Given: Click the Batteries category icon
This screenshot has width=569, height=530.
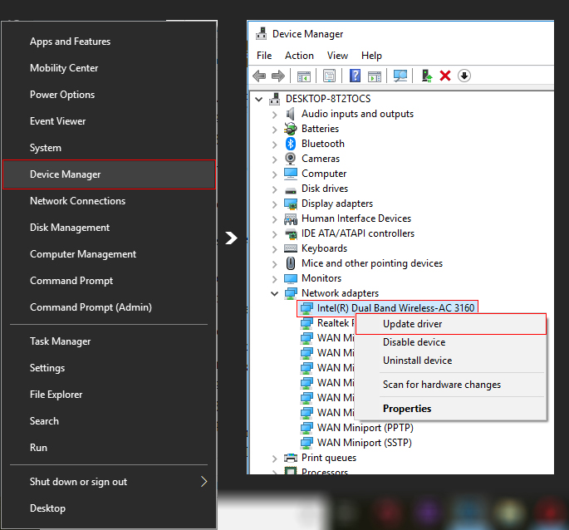Looking at the screenshot, I should coord(290,129).
